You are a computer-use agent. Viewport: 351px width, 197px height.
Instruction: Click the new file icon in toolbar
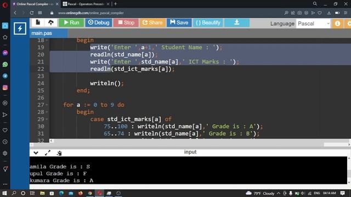(38, 22)
